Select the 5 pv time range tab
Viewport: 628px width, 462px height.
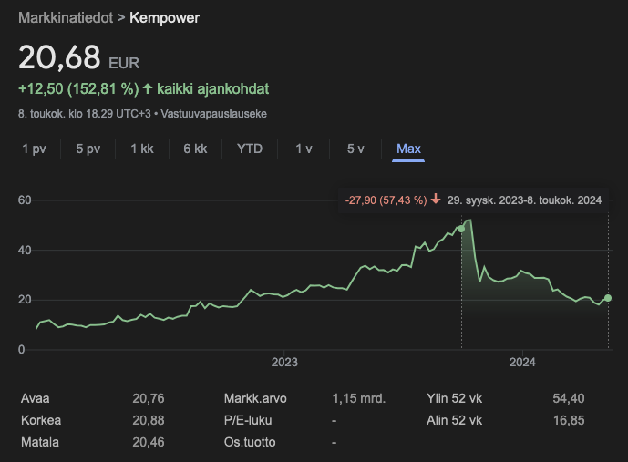88,149
